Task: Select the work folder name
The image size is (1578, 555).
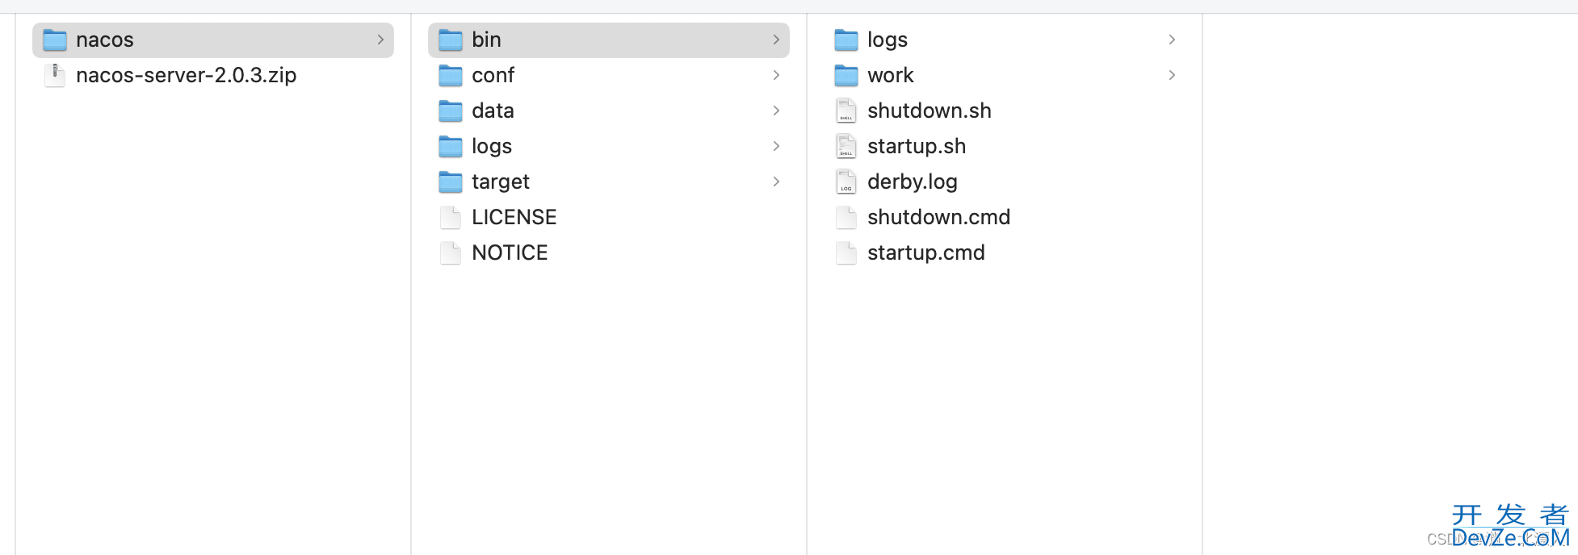Action: point(890,75)
